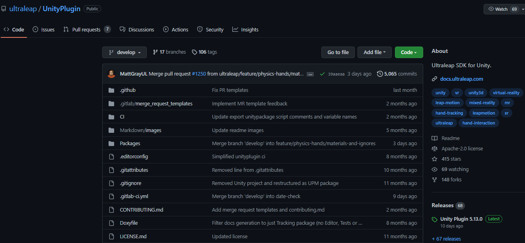
Task: Open the Add file dropdown
Action: point(375,52)
